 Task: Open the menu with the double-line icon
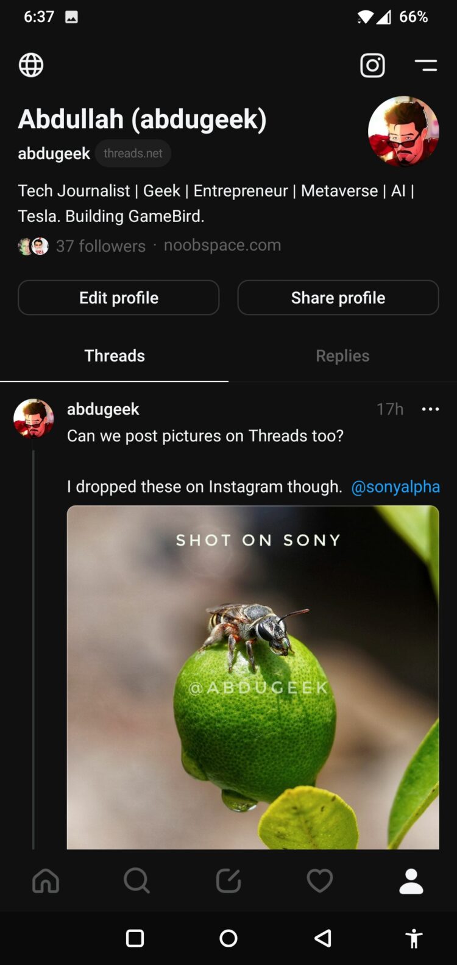coord(426,65)
